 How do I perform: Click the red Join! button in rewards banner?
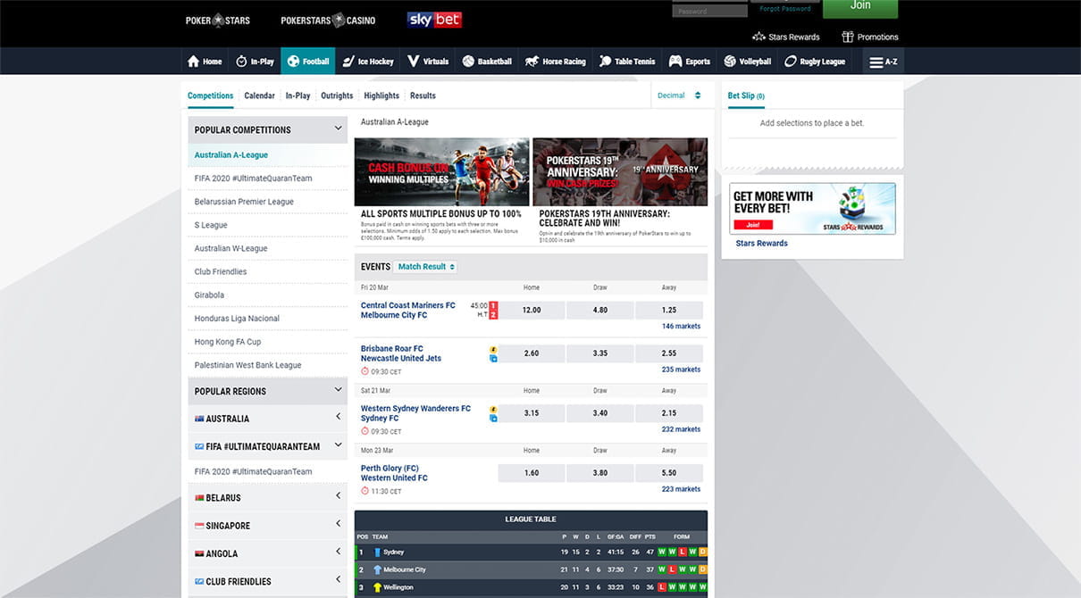pos(752,225)
